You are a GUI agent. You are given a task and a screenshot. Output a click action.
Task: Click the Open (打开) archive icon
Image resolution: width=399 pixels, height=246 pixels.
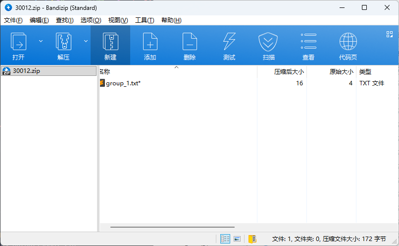pos(18,42)
